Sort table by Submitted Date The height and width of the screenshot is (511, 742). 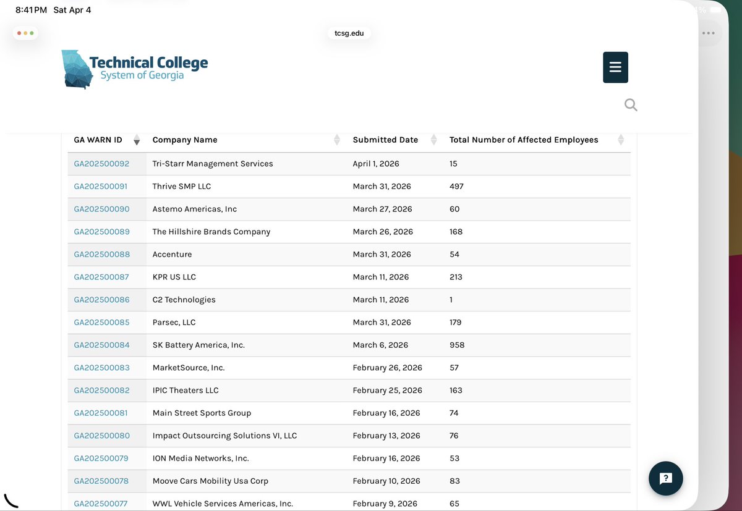click(x=394, y=140)
